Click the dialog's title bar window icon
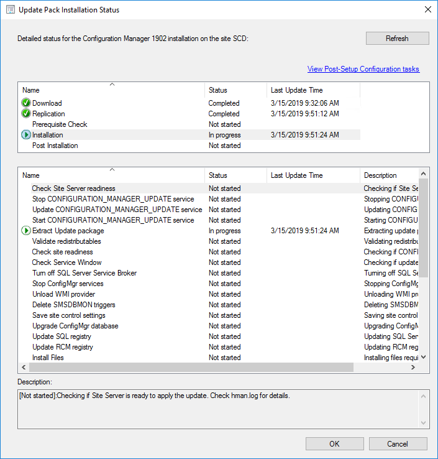The height and width of the screenshot is (459, 438). 11,10
